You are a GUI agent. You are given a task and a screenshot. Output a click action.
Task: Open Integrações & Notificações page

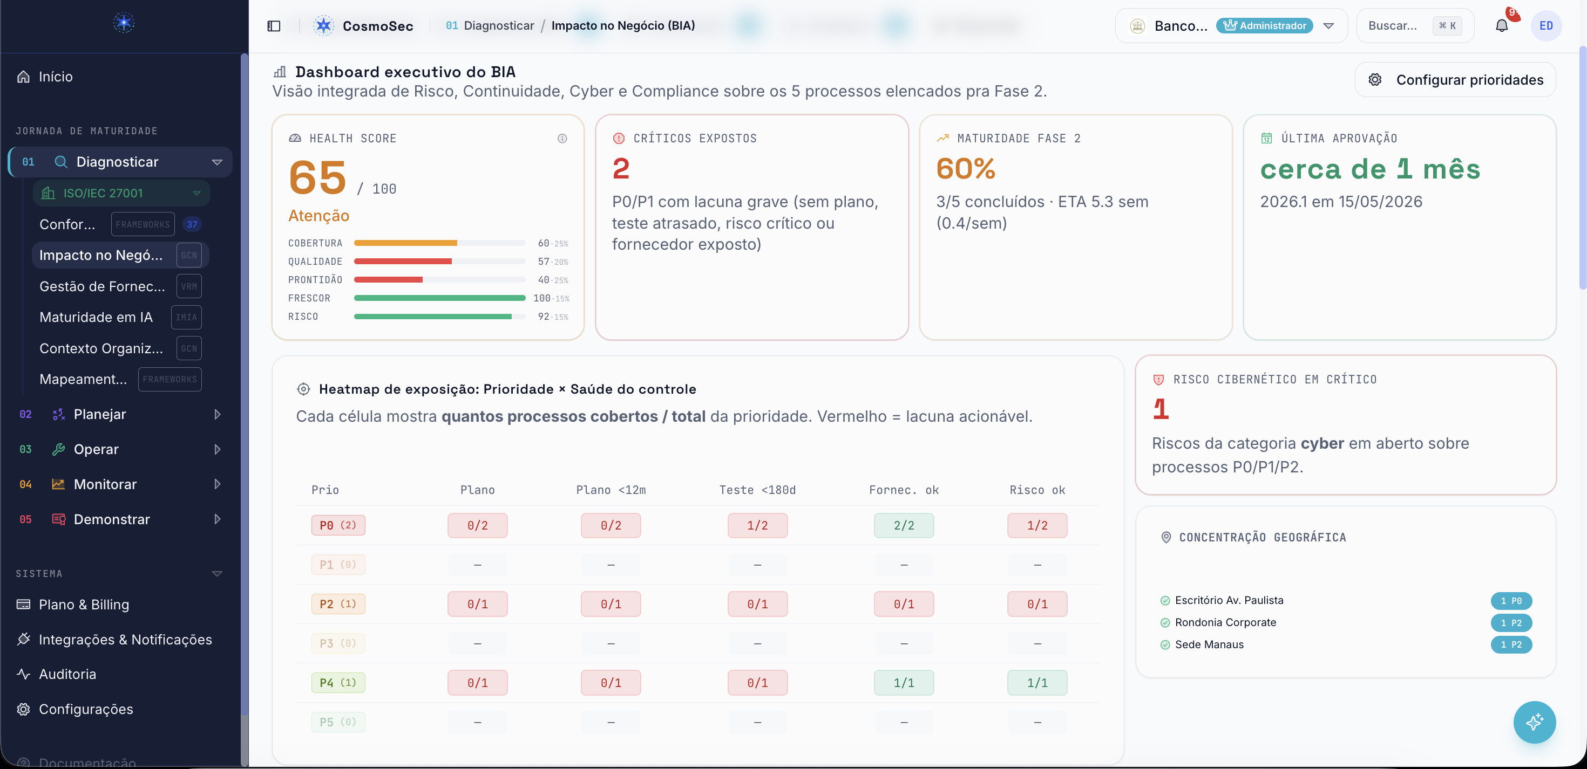(120, 639)
